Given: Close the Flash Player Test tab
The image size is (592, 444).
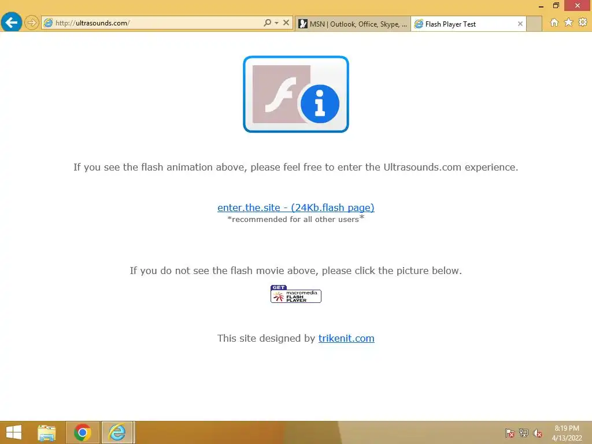Looking at the screenshot, I should pyautogui.click(x=520, y=24).
